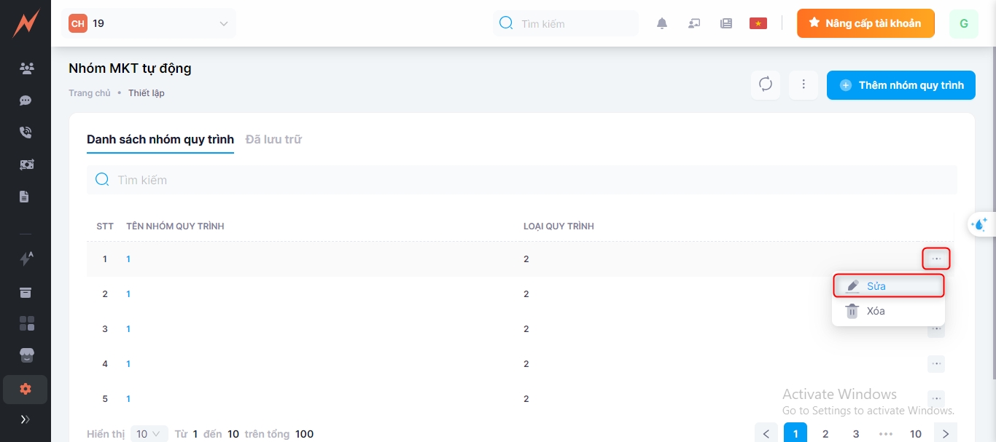Click the Nâng cấp tài khoản button

point(865,23)
